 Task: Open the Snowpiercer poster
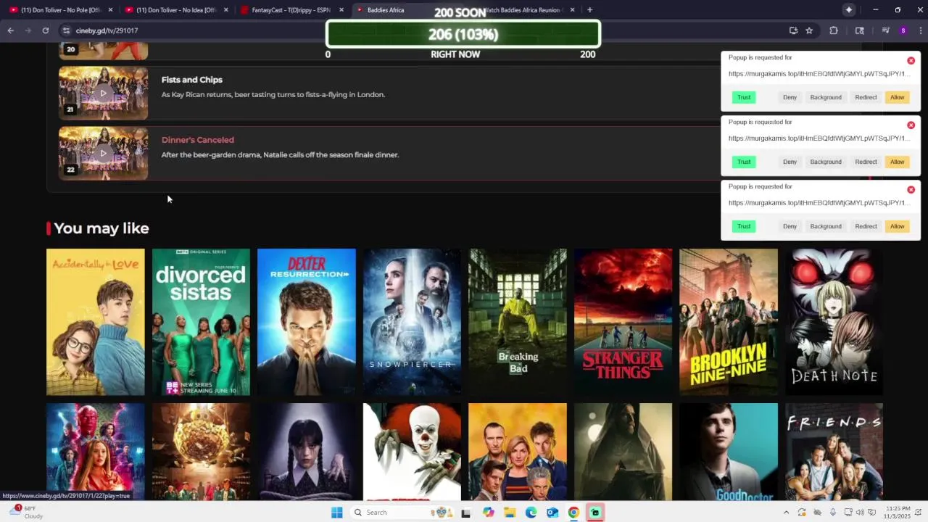pyautogui.click(x=412, y=322)
